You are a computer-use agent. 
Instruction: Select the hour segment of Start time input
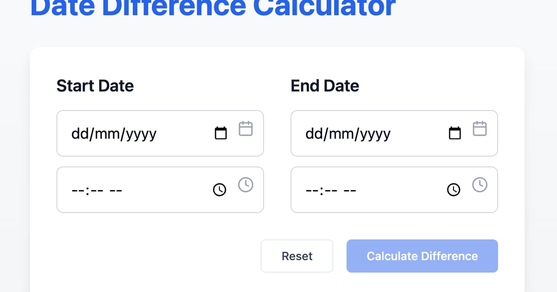tap(78, 190)
